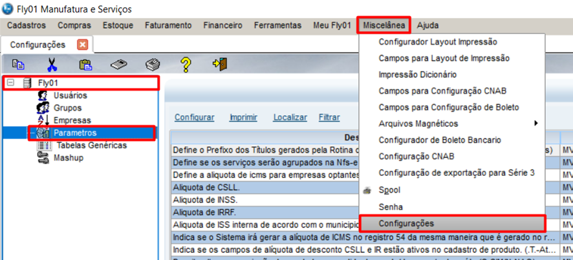This screenshot has width=573, height=260.
Task: Close the Configurações tab with the X
Action: click(83, 45)
